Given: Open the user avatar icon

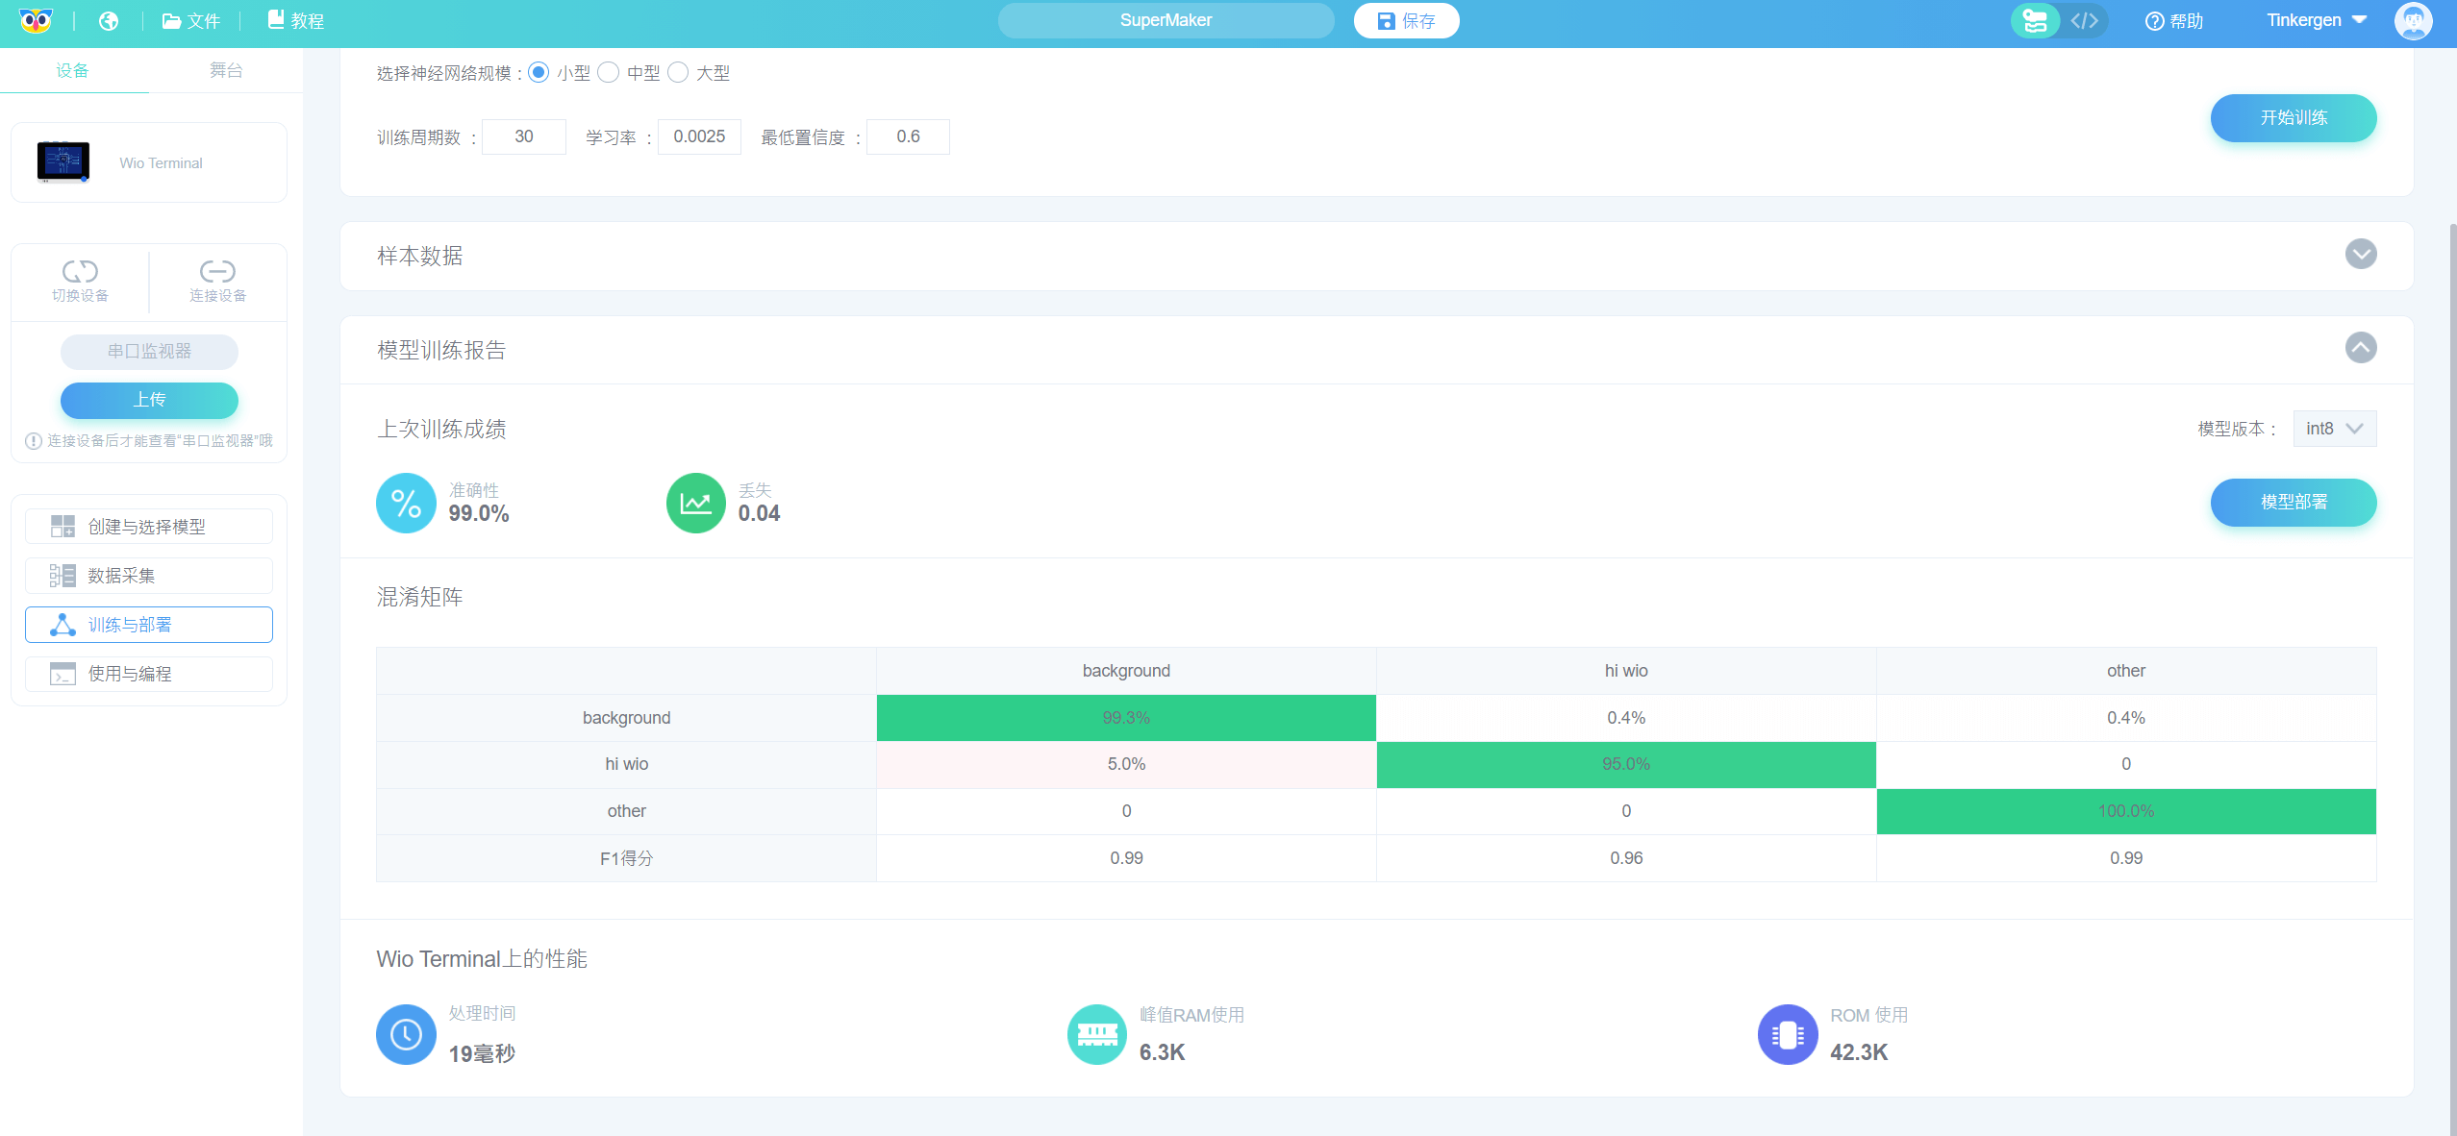Looking at the screenshot, I should (x=2412, y=21).
